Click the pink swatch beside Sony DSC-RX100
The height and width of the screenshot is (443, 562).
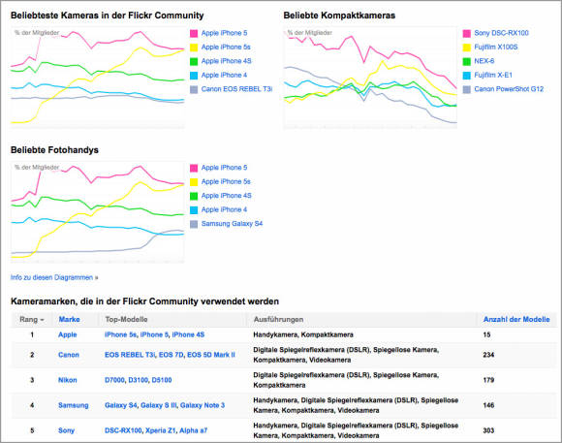pyautogui.click(x=467, y=33)
